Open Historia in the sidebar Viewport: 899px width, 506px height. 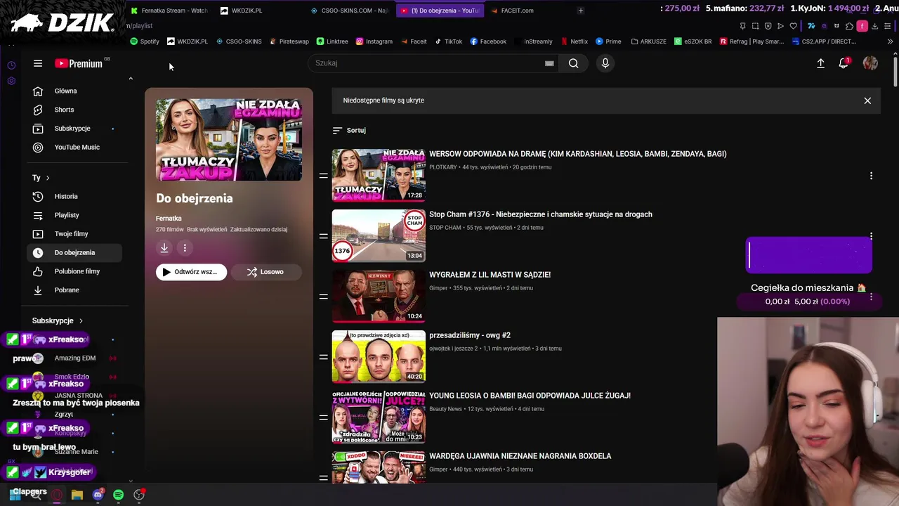pyautogui.click(x=74, y=196)
